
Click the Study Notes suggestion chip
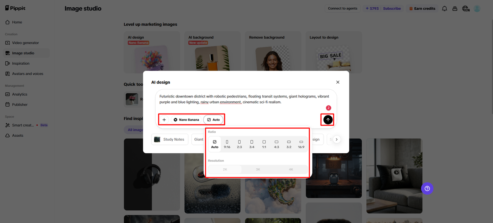pyautogui.click(x=169, y=139)
